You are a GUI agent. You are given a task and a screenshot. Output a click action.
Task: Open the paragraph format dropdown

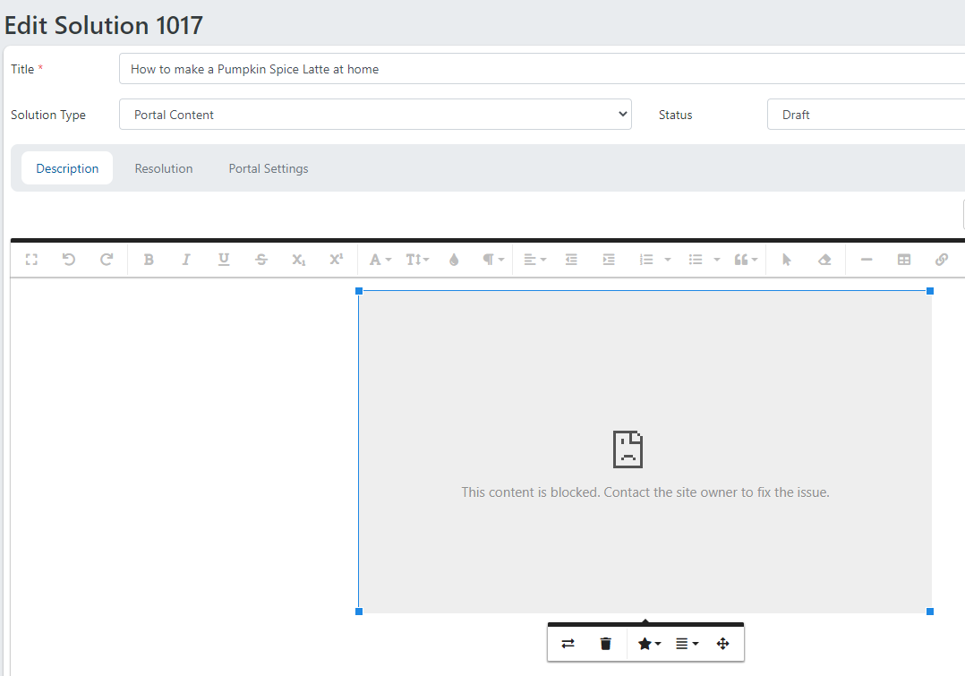coord(493,260)
